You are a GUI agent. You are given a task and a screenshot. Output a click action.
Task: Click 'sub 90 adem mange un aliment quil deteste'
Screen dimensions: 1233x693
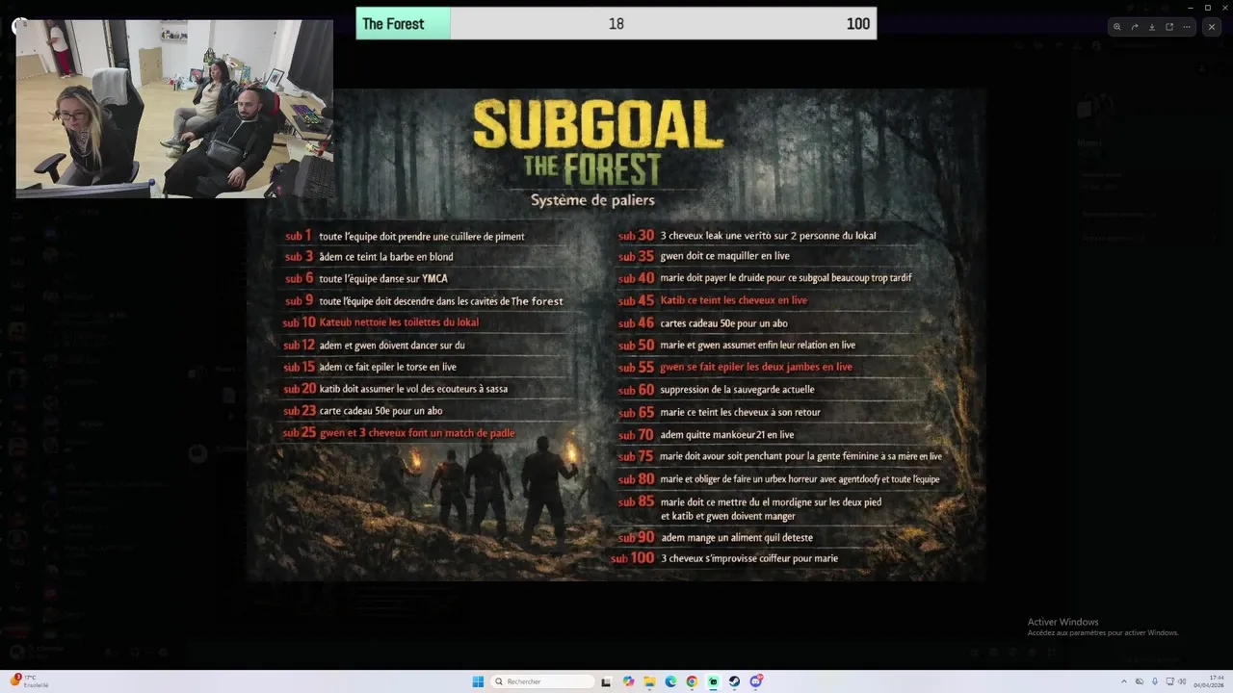coord(716,537)
